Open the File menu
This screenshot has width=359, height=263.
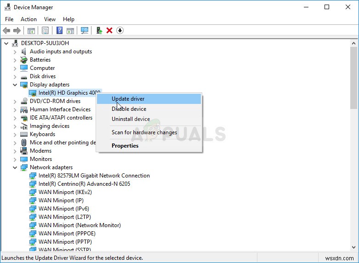click(x=9, y=19)
